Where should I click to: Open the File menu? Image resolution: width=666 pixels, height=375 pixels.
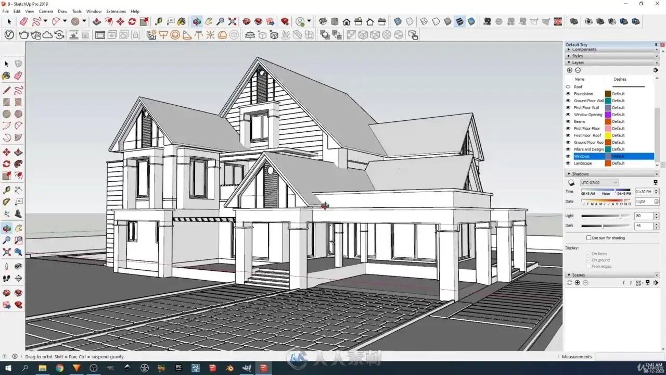pos(6,11)
